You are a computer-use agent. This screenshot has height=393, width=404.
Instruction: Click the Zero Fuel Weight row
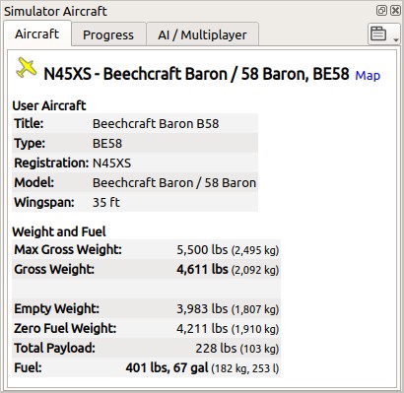(147, 329)
